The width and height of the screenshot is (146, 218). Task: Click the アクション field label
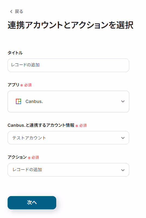point(17,157)
